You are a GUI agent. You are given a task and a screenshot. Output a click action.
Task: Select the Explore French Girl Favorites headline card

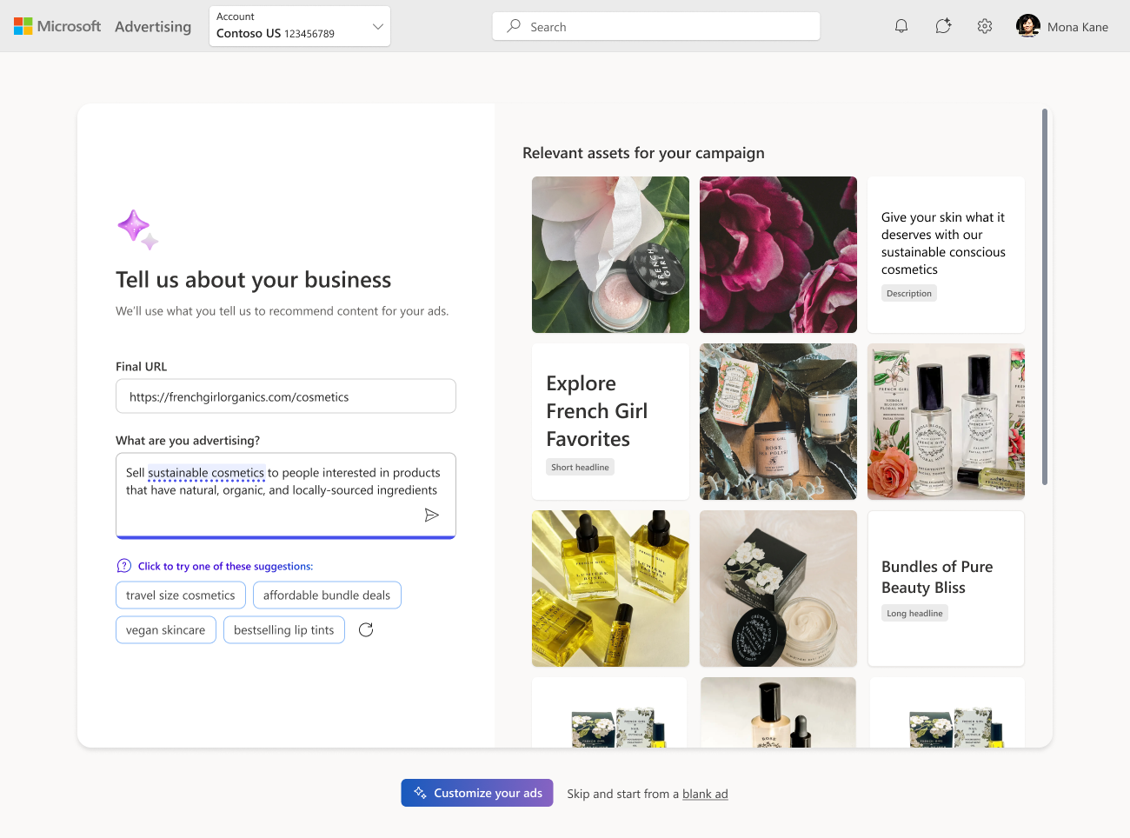(x=610, y=422)
